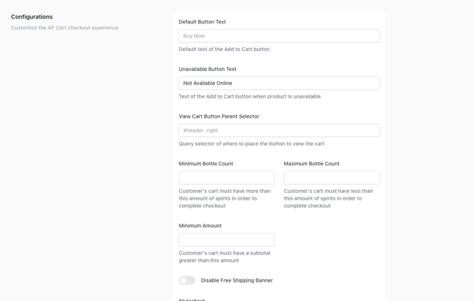Click the query selector help text
Image resolution: width=474 pixels, height=301 pixels.
click(x=251, y=144)
